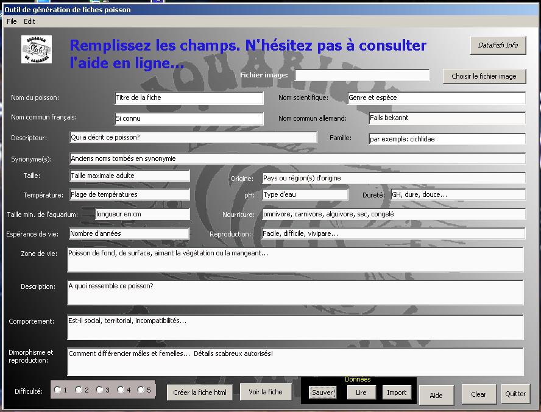
Task: Select the Température input field
Action: point(129,194)
